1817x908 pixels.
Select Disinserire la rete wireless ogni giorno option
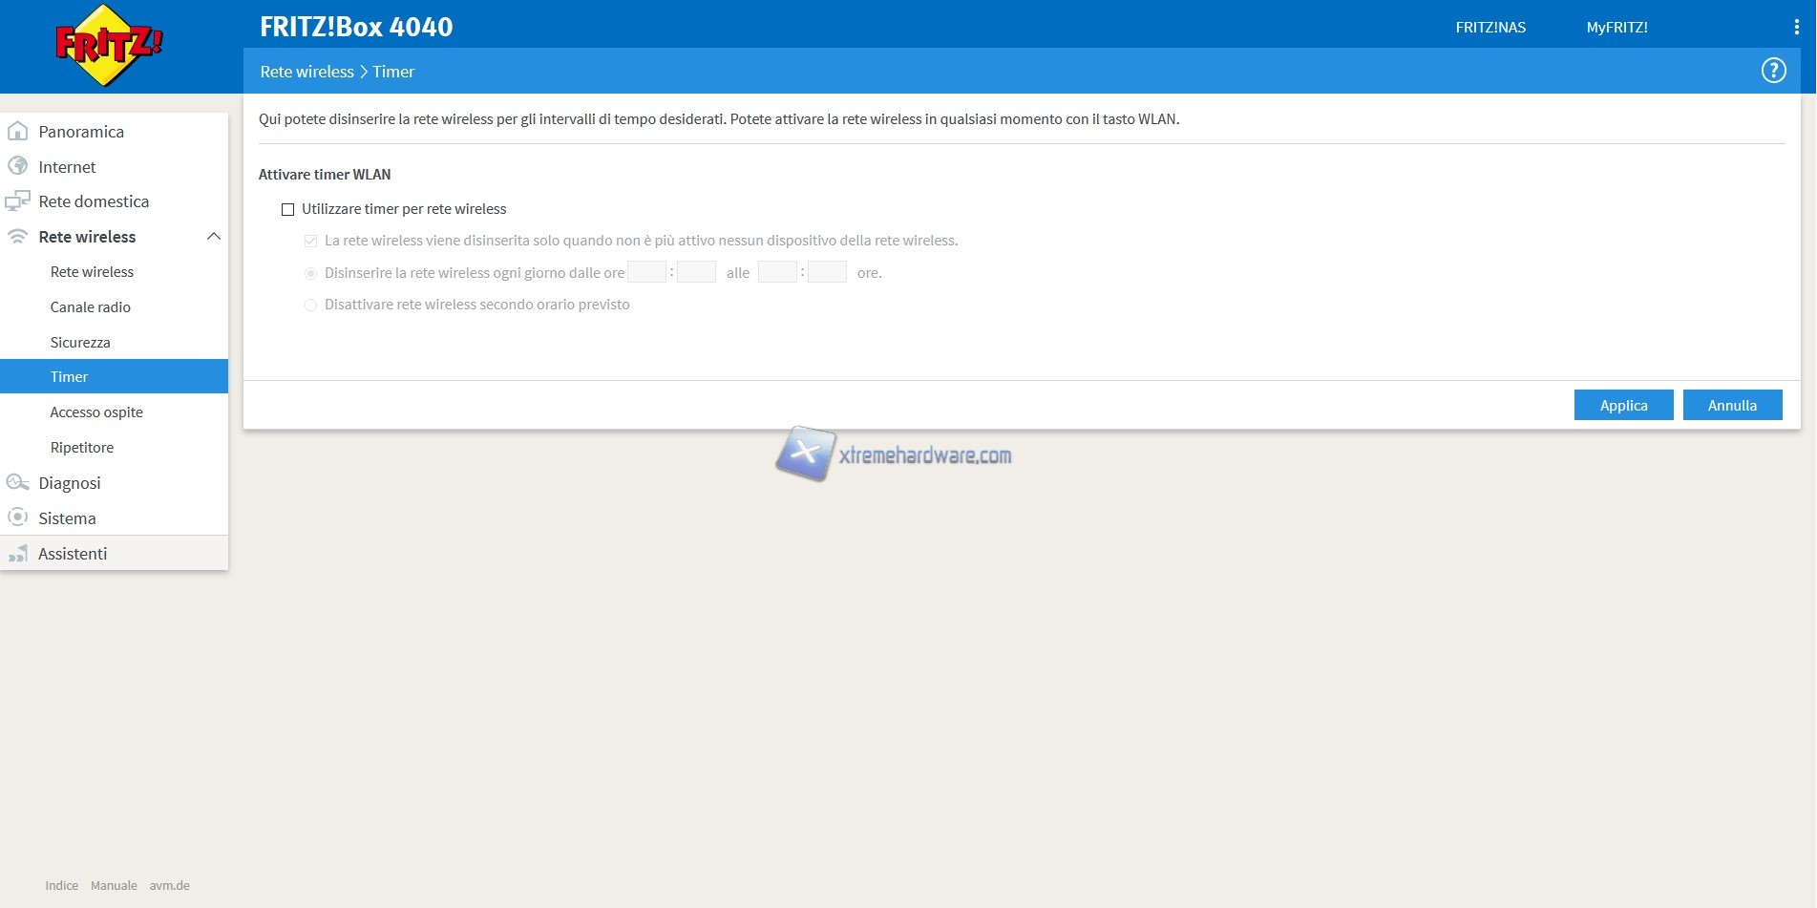[x=310, y=273]
